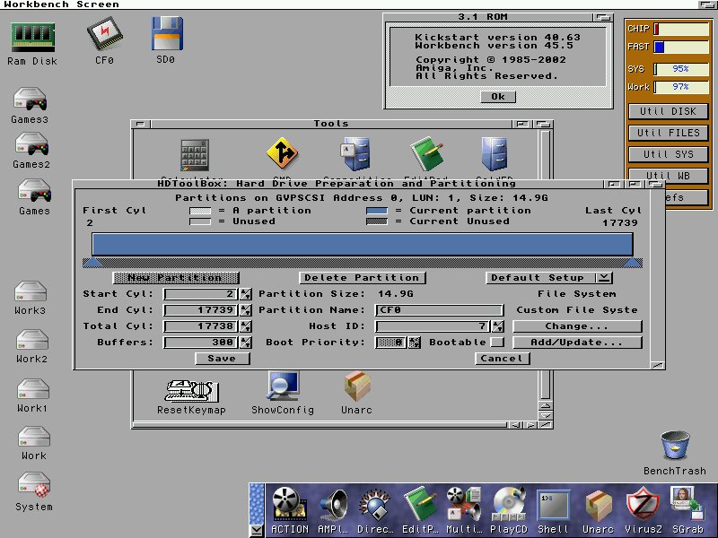Cancel the HDToolBox partitioning dialog
This screenshot has height=538, width=718.
tap(503, 358)
